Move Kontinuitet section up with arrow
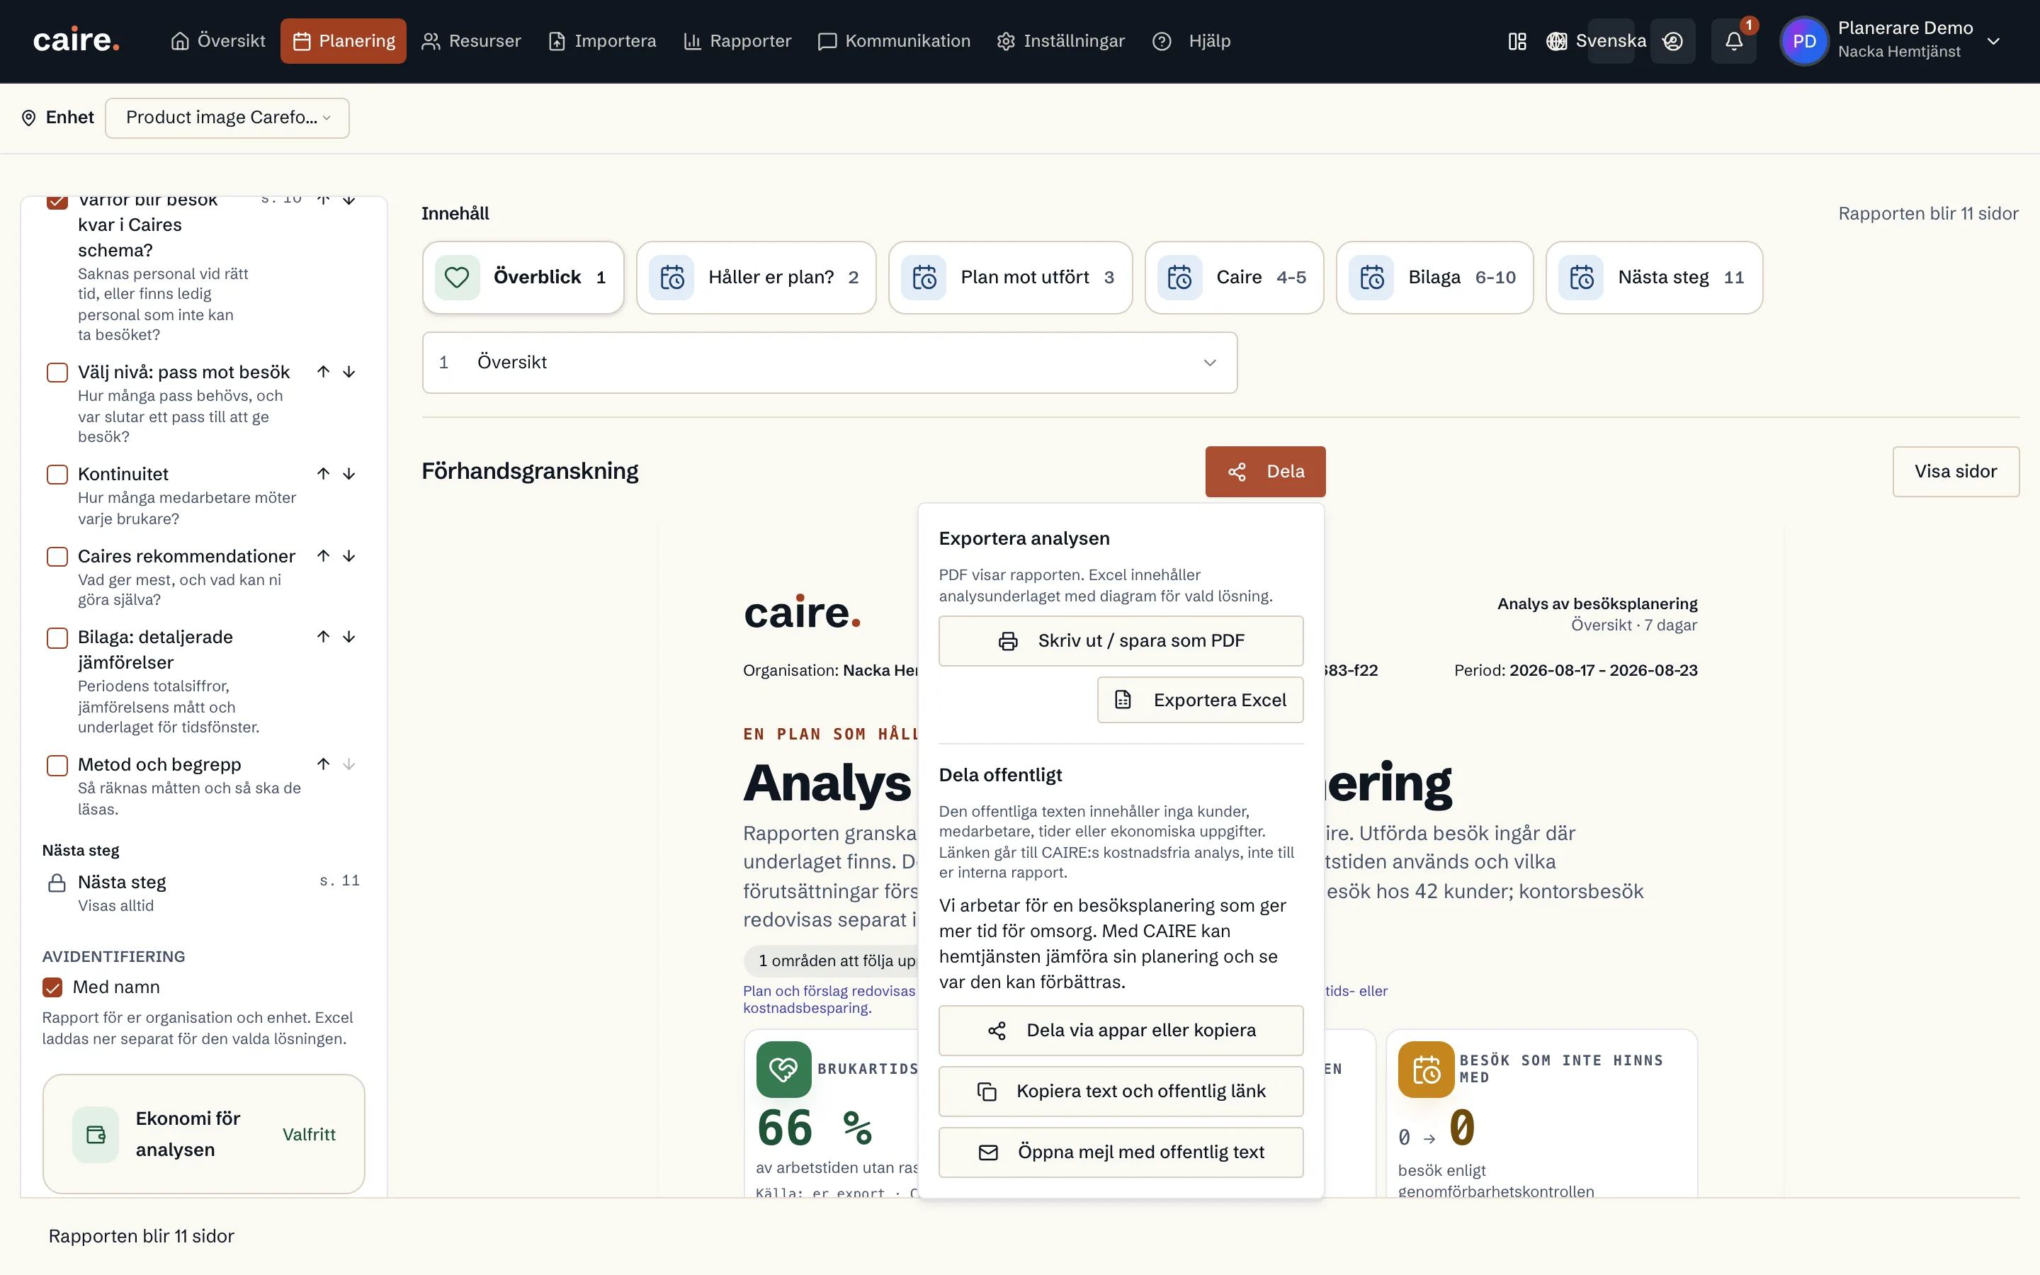The width and height of the screenshot is (2040, 1275). click(x=323, y=474)
